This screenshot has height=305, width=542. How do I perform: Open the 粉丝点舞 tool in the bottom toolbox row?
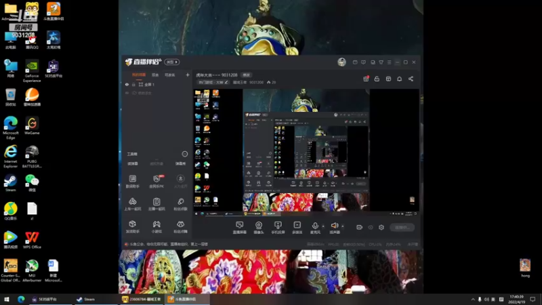(180, 227)
